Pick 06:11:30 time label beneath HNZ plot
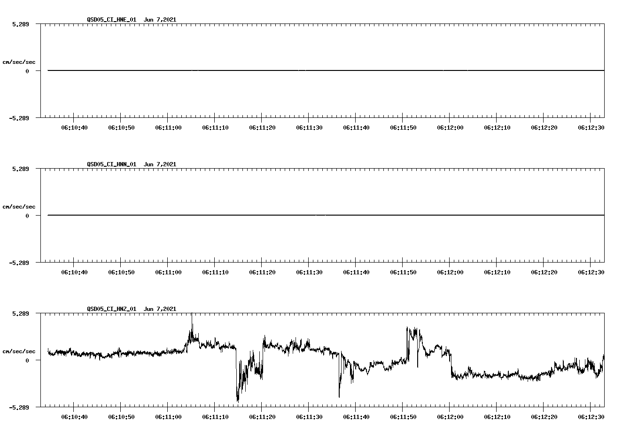 click(x=309, y=417)
